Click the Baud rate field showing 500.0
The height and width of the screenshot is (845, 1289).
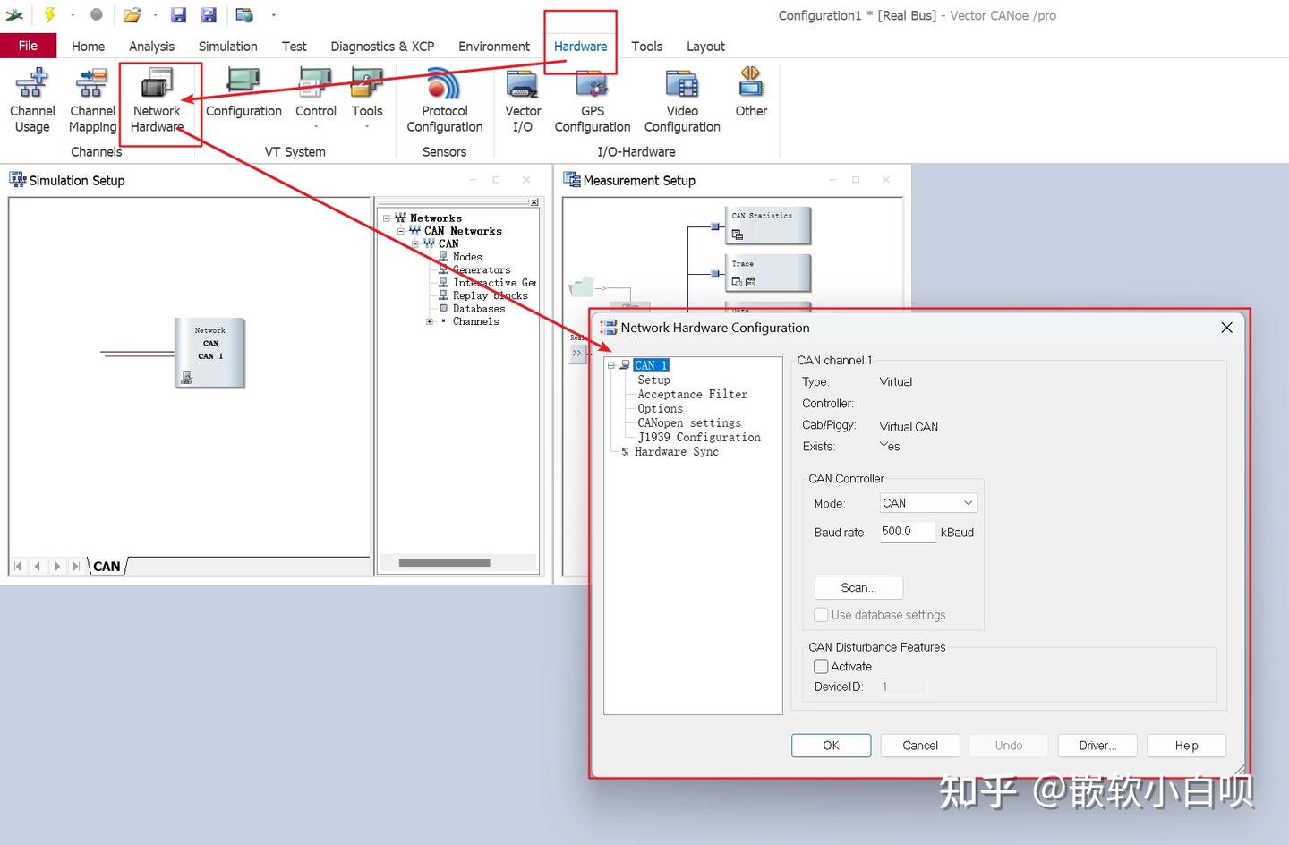coord(907,532)
